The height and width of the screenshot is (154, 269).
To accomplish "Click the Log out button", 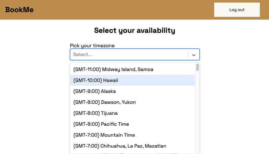I will pos(237,10).
